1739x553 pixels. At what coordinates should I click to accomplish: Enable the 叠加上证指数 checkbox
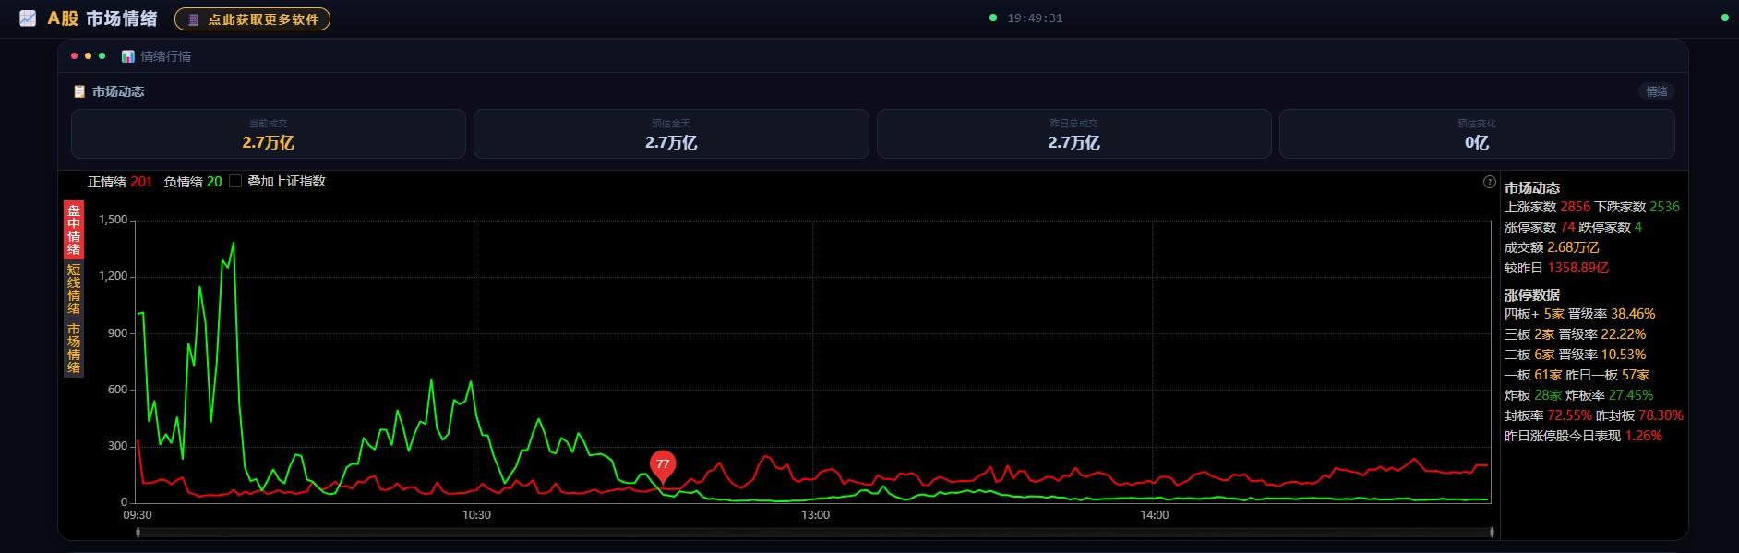(235, 181)
